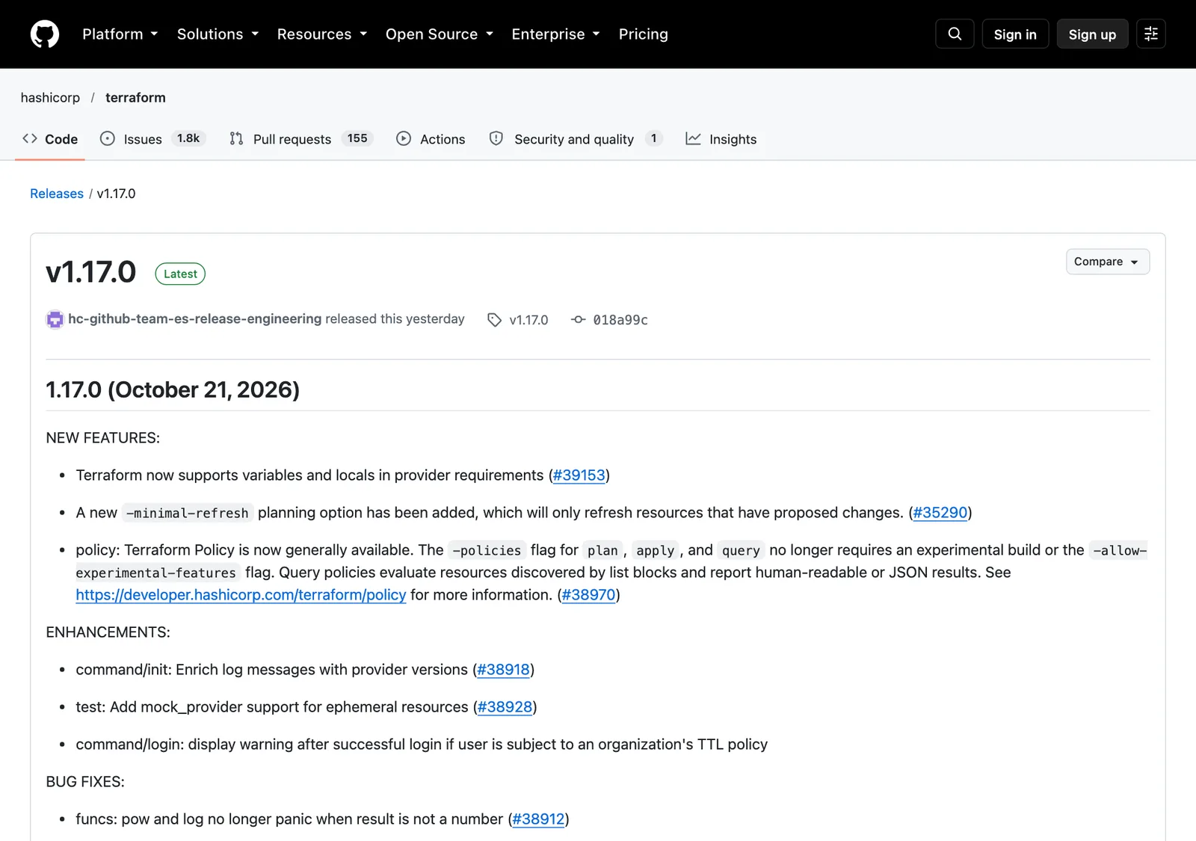The image size is (1196, 841).
Task: Open pull request #38912
Action: point(538,819)
